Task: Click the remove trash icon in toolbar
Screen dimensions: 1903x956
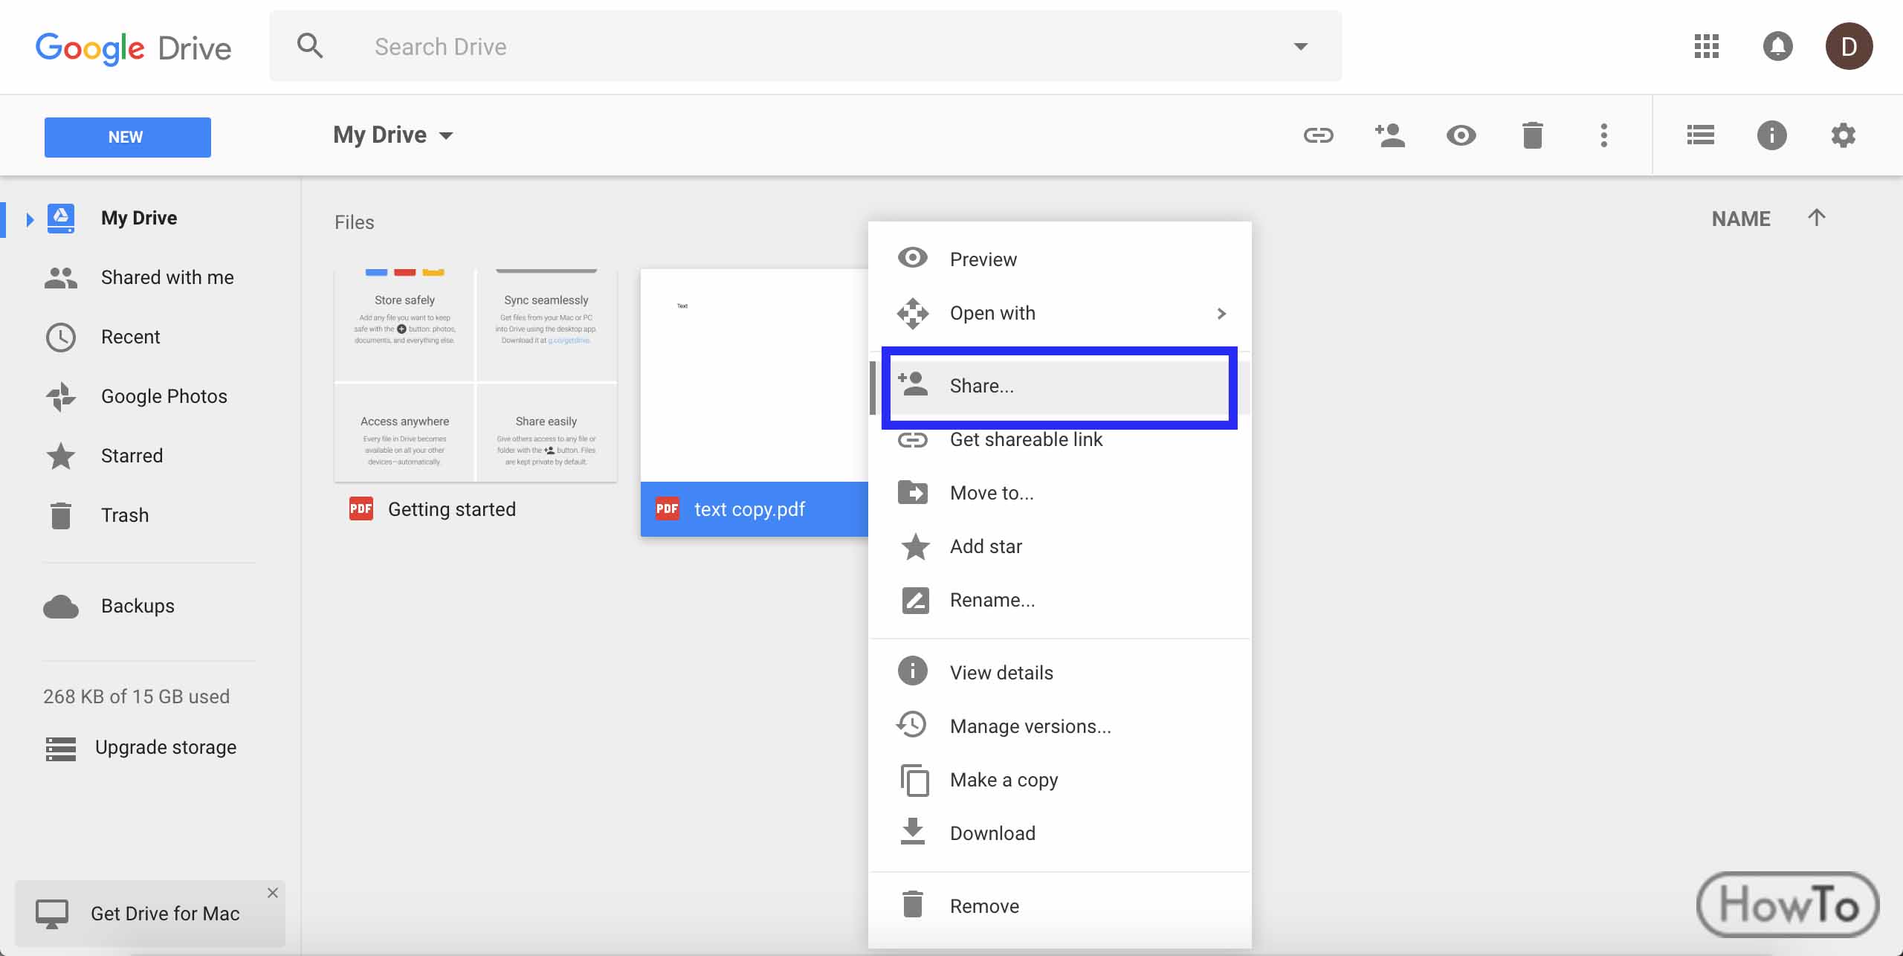Action: point(1533,135)
